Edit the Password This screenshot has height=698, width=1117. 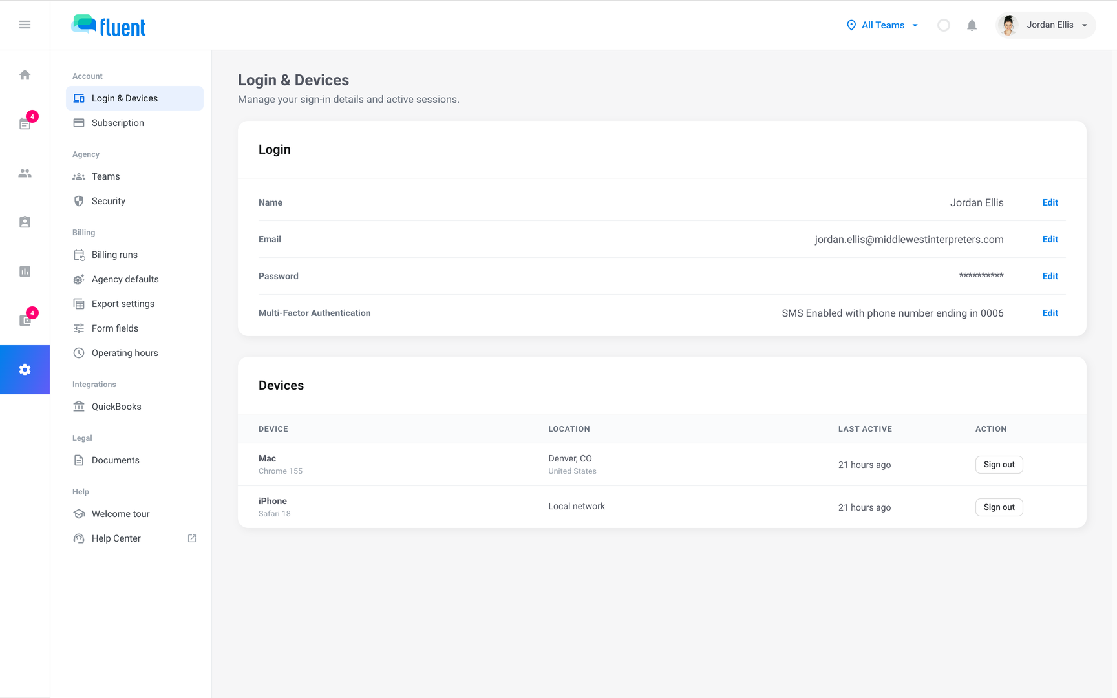(1050, 276)
